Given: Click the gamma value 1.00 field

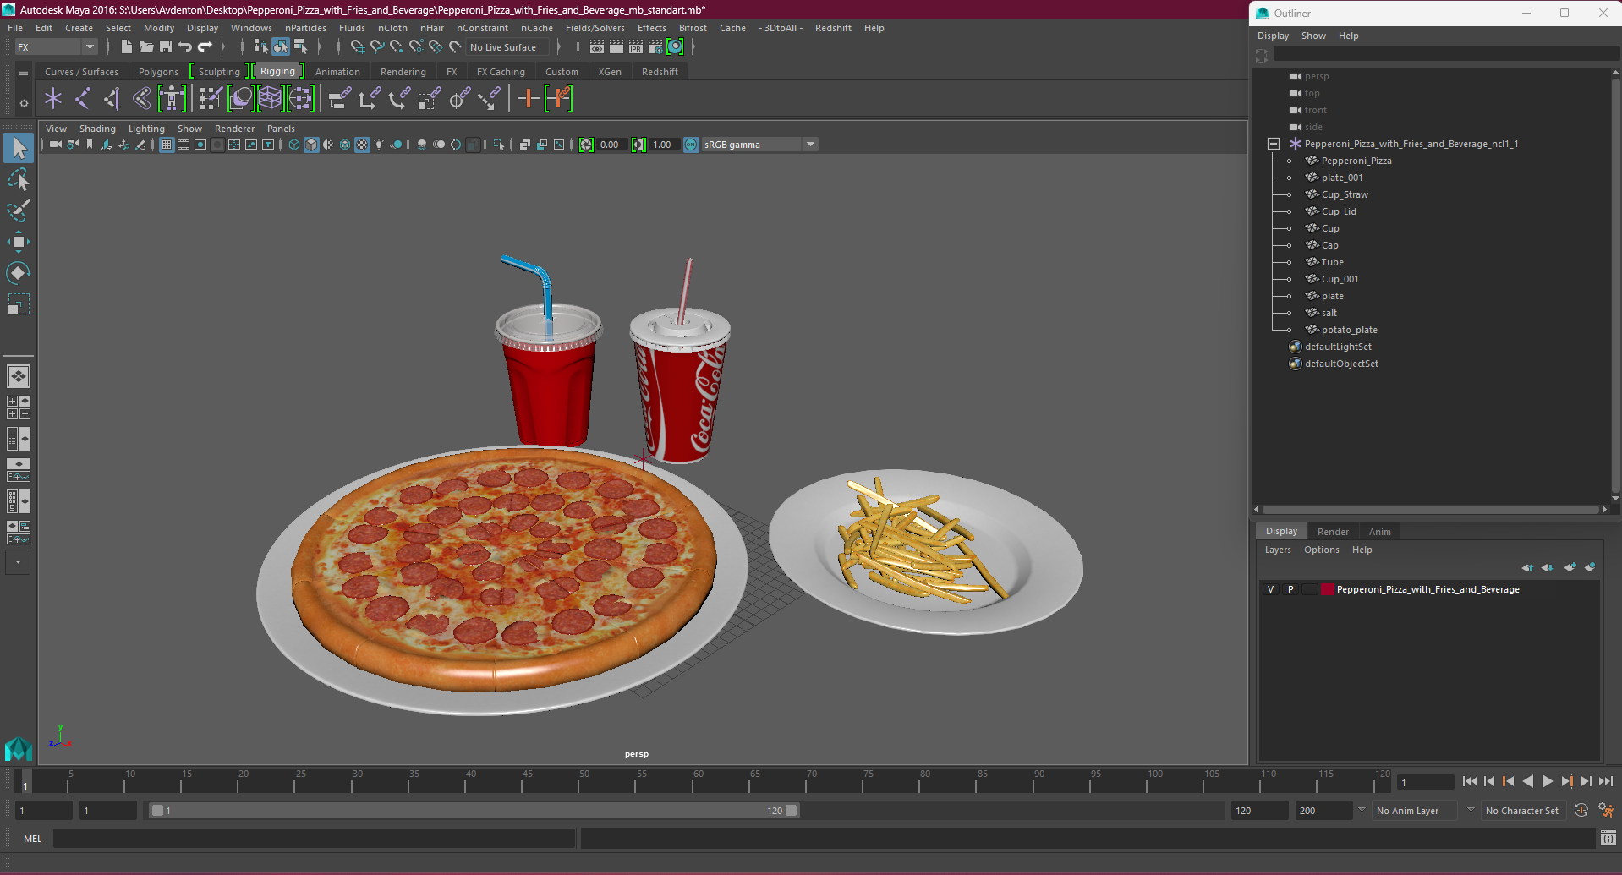Looking at the screenshot, I should [662, 145].
